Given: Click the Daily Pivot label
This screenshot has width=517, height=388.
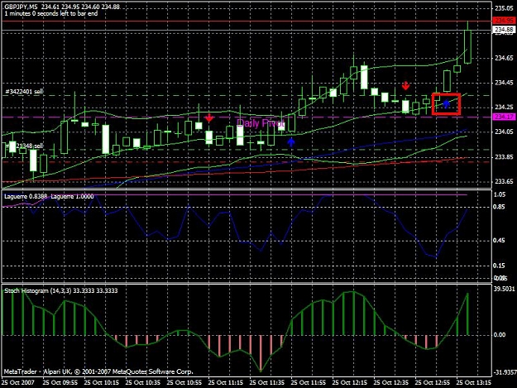Looking at the screenshot, I should point(260,123).
